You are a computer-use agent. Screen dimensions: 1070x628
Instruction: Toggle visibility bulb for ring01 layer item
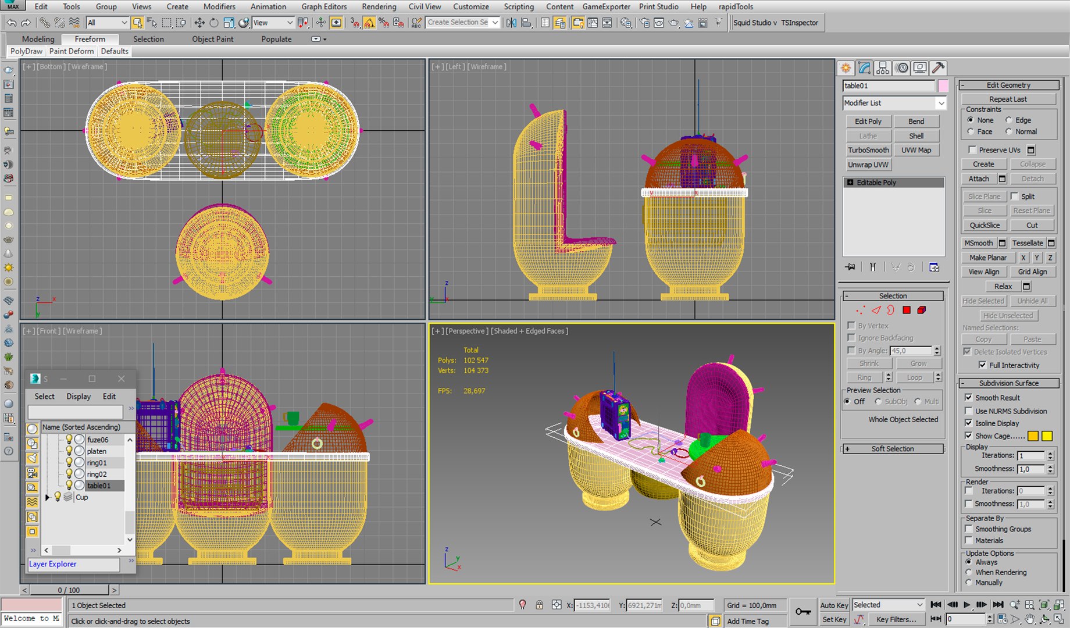tap(69, 462)
